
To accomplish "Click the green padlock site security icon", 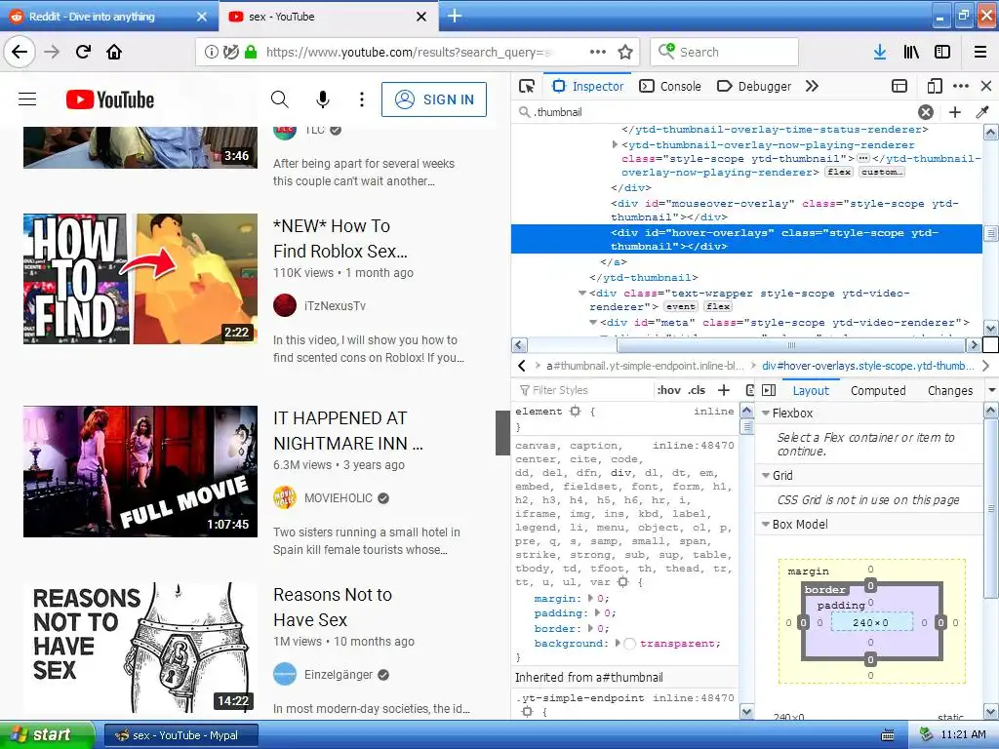I will (x=251, y=53).
